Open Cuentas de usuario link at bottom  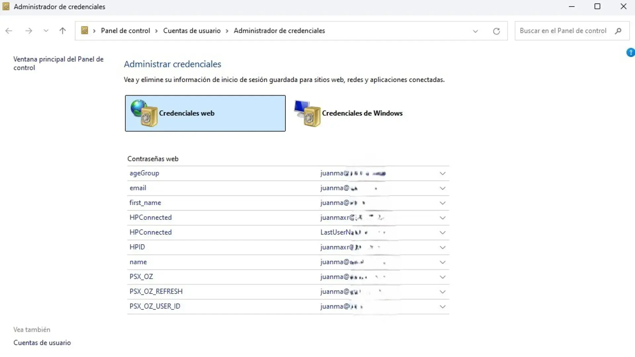pyautogui.click(x=42, y=342)
